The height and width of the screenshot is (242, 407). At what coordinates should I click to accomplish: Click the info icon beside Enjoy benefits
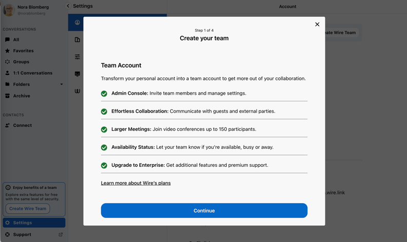tap(8, 187)
